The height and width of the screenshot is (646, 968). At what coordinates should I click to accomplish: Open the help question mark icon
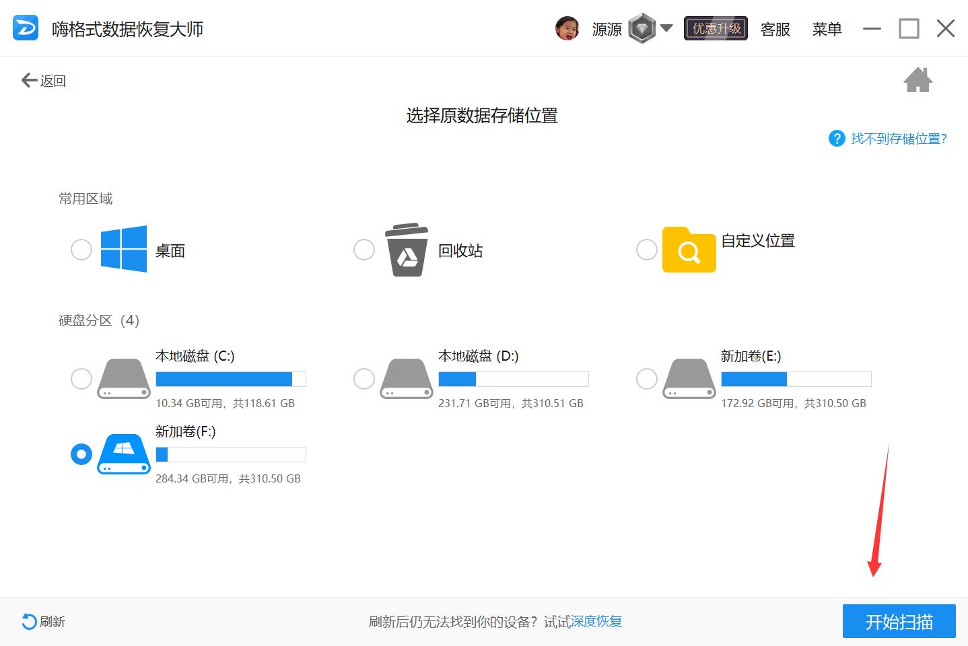836,138
